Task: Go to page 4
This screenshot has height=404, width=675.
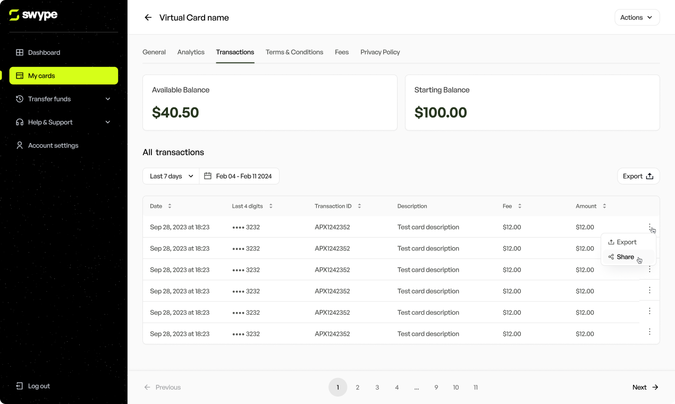Action: [x=396, y=388]
